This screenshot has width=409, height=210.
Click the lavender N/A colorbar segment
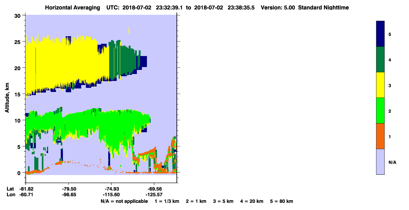click(x=380, y=162)
